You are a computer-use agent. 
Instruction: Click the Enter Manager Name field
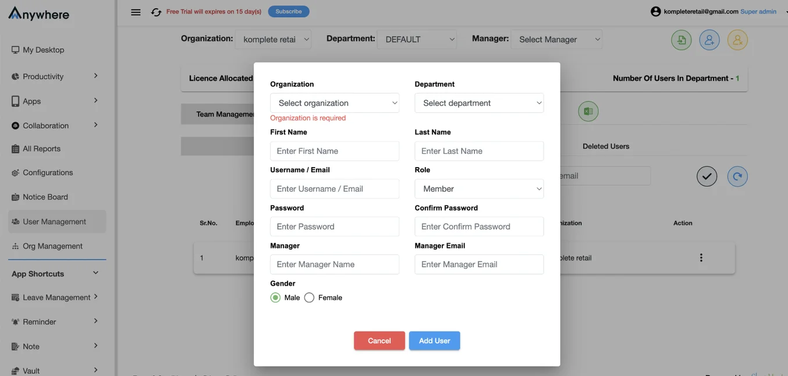335,264
